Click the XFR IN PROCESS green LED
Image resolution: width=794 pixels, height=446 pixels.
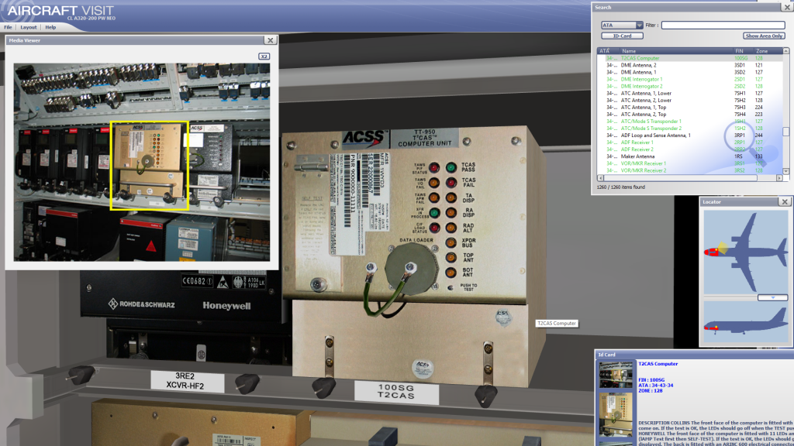point(434,213)
